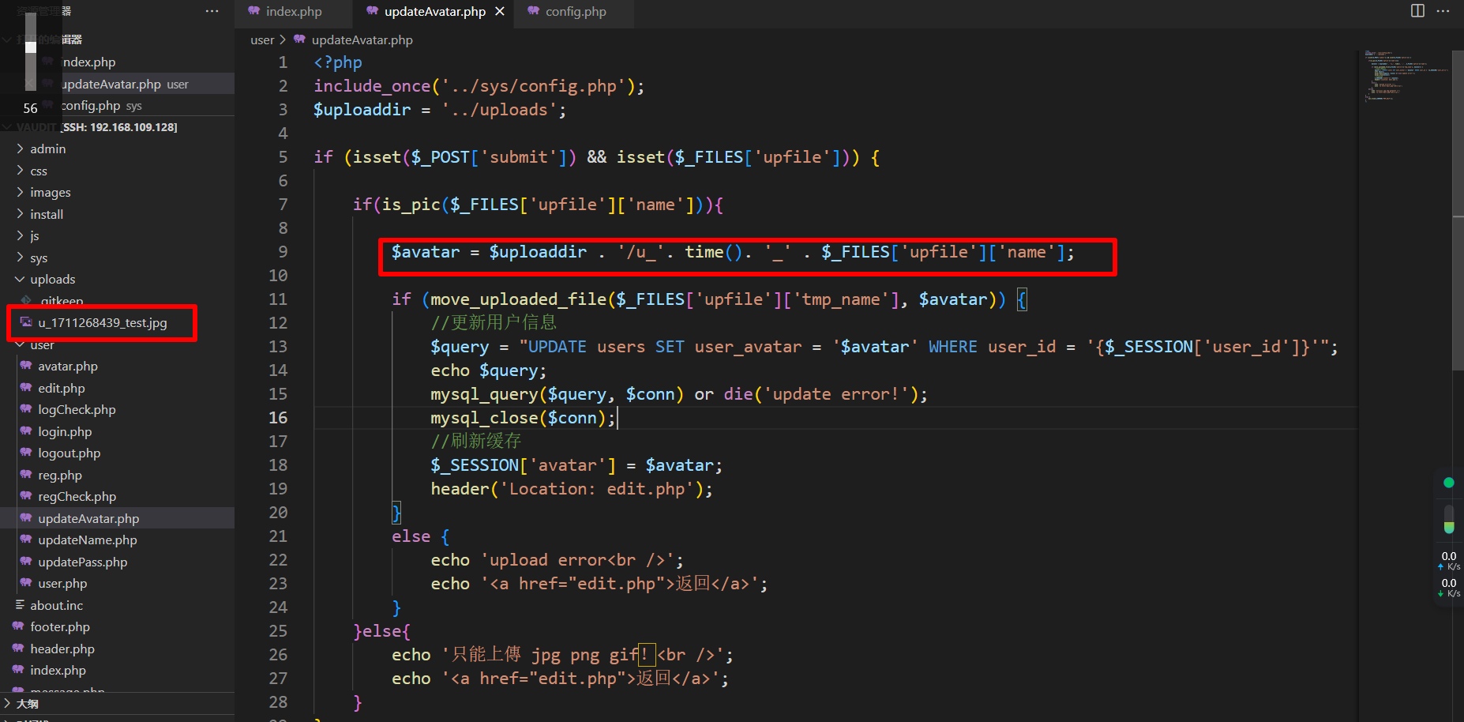Expand the install folder
This screenshot has height=722, width=1464.
(117, 214)
